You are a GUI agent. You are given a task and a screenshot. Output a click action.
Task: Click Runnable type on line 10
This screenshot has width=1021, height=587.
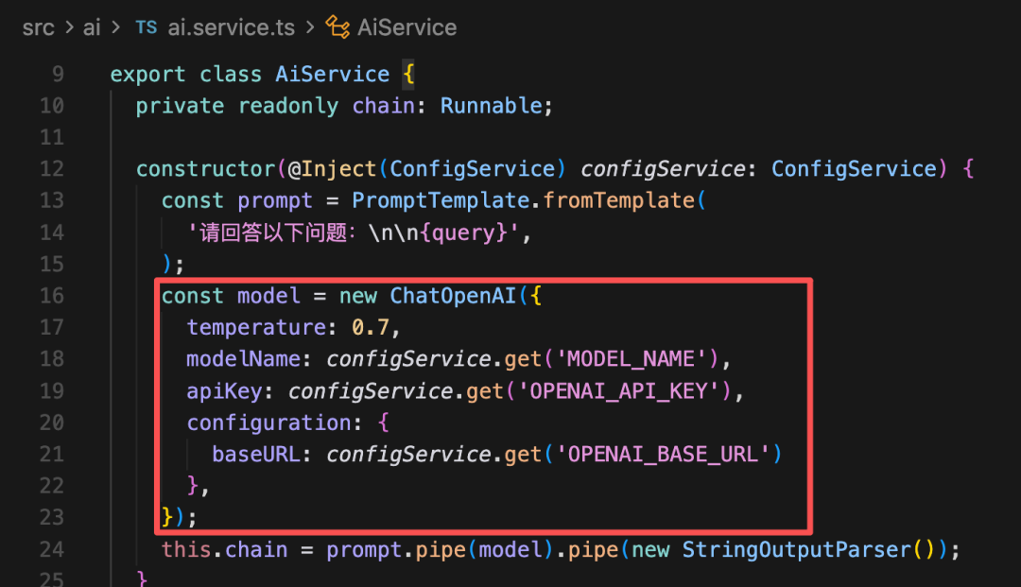pyautogui.click(x=492, y=106)
